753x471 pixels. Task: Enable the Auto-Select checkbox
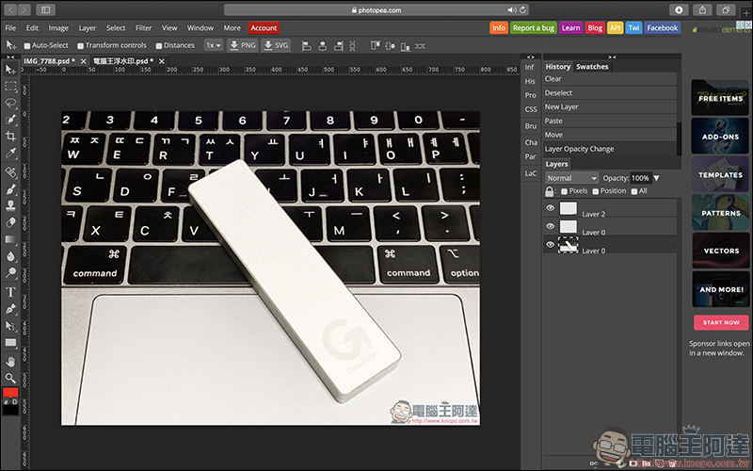point(27,45)
